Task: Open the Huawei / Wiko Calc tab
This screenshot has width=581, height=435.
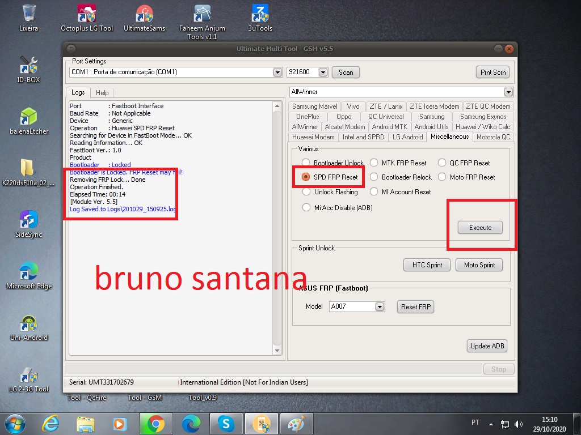Action: (x=483, y=126)
